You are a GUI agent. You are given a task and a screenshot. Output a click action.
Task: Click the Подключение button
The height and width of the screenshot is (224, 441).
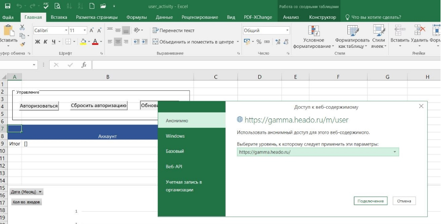coord(371,201)
